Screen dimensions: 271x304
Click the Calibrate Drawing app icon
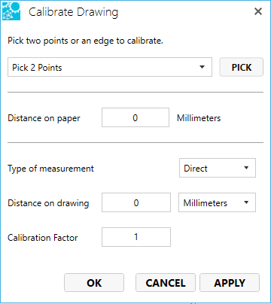click(x=11, y=11)
